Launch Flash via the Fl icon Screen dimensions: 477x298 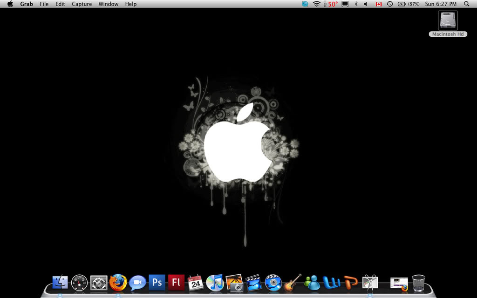[176, 283]
